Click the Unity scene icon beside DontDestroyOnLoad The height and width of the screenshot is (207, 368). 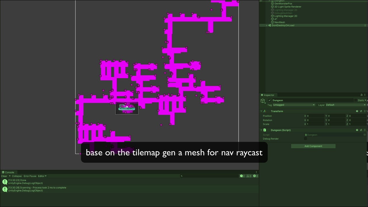click(x=270, y=25)
